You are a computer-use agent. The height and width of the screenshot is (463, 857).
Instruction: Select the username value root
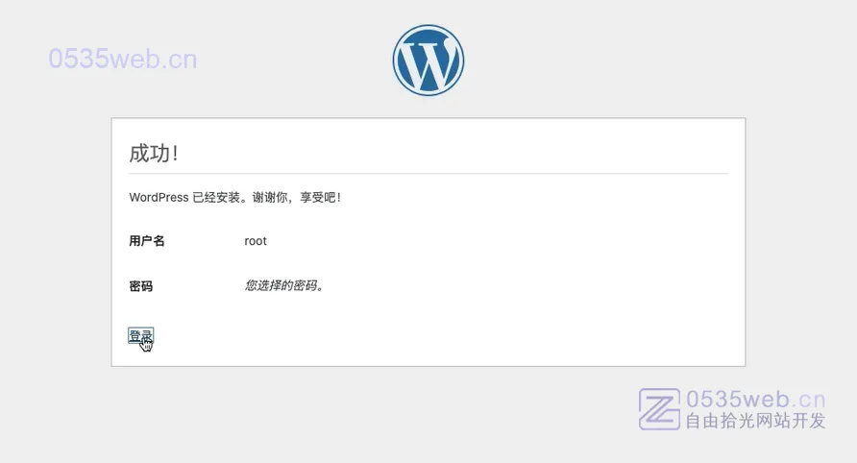pos(256,241)
